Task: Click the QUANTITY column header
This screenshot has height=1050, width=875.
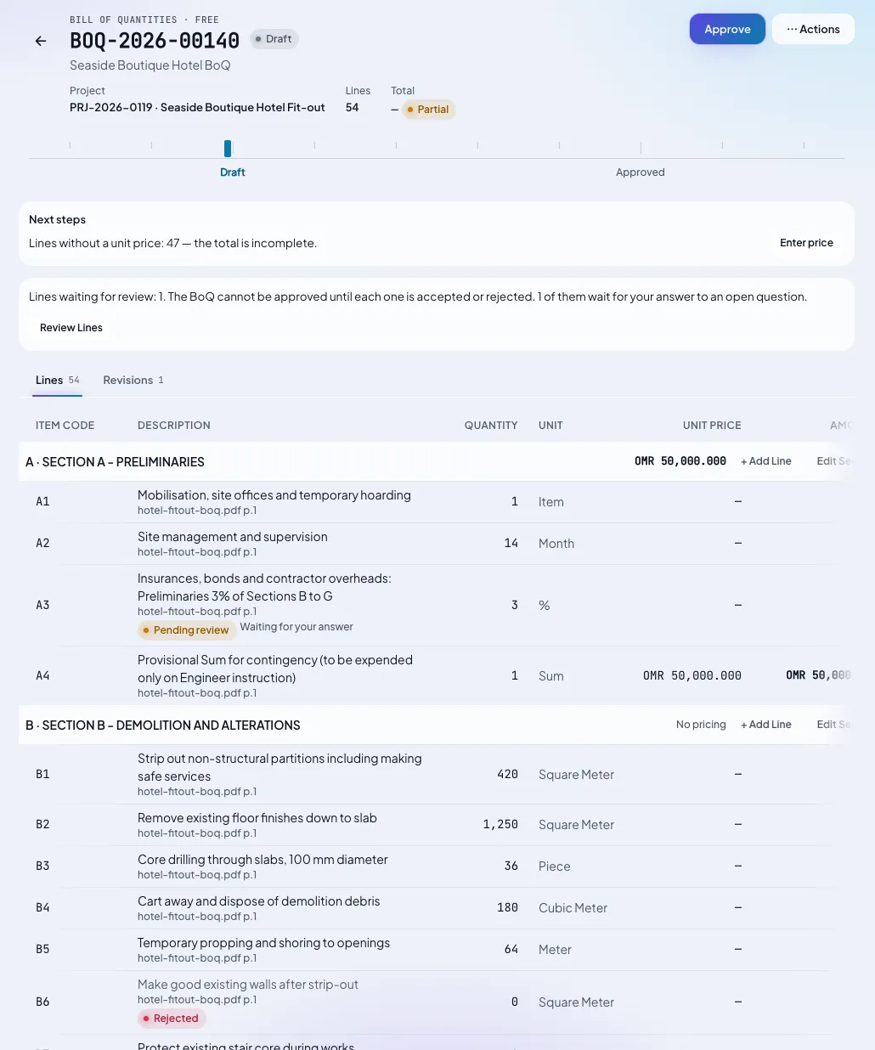Action: tap(491, 426)
